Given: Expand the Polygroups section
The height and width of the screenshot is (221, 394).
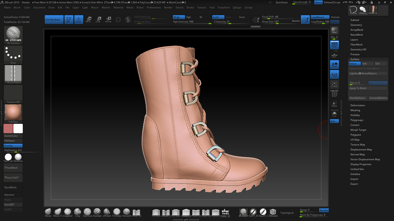Looking at the screenshot, I should [357, 120].
